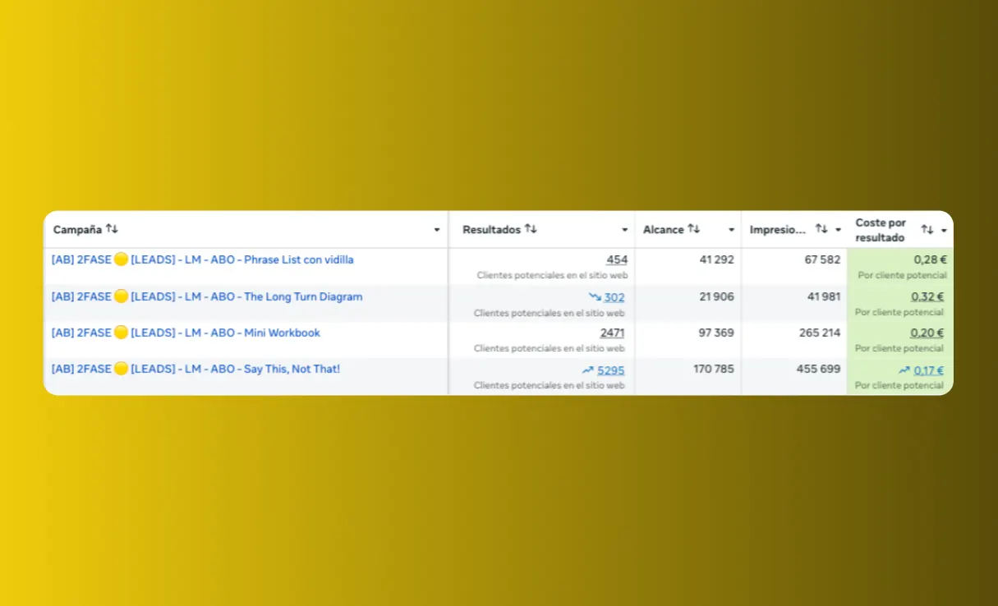
Task: Open Mini Workbook campaign link
Action: 186,333
